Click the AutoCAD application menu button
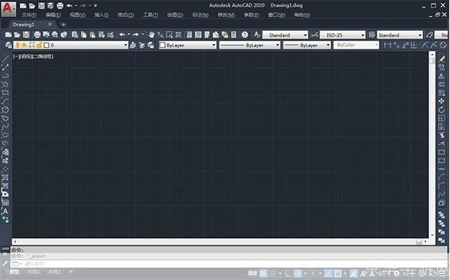450x280 pixels. click(x=8, y=8)
